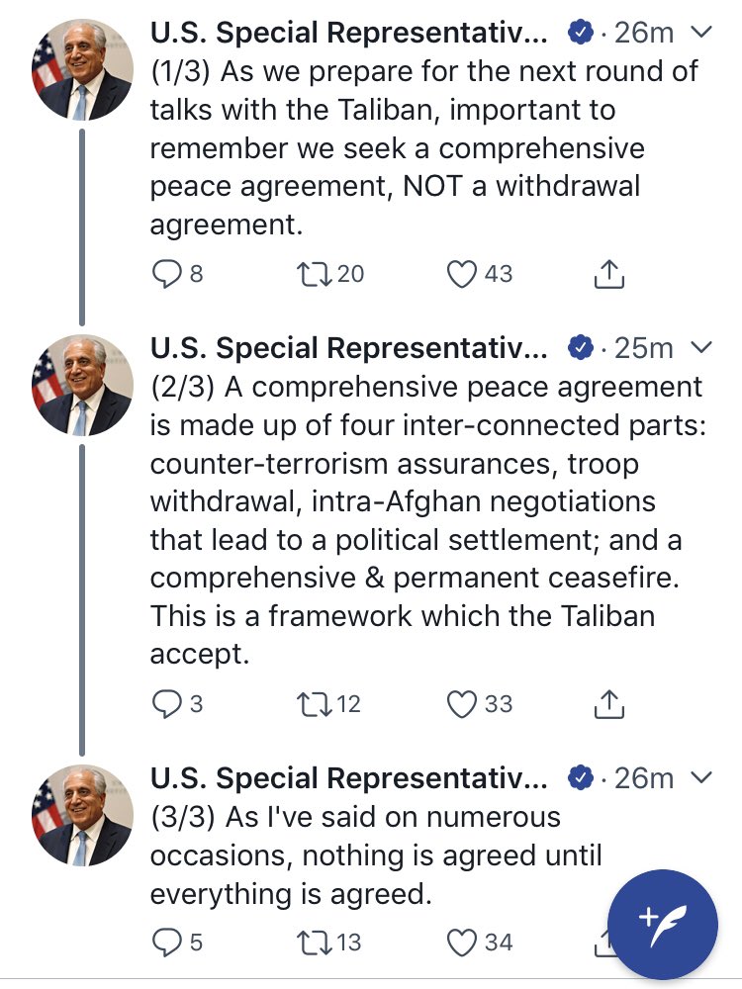Retweet the (3/3) tweet with 13 retweets
This screenshot has height=989, width=742.
pyautogui.click(x=314, y=943)
